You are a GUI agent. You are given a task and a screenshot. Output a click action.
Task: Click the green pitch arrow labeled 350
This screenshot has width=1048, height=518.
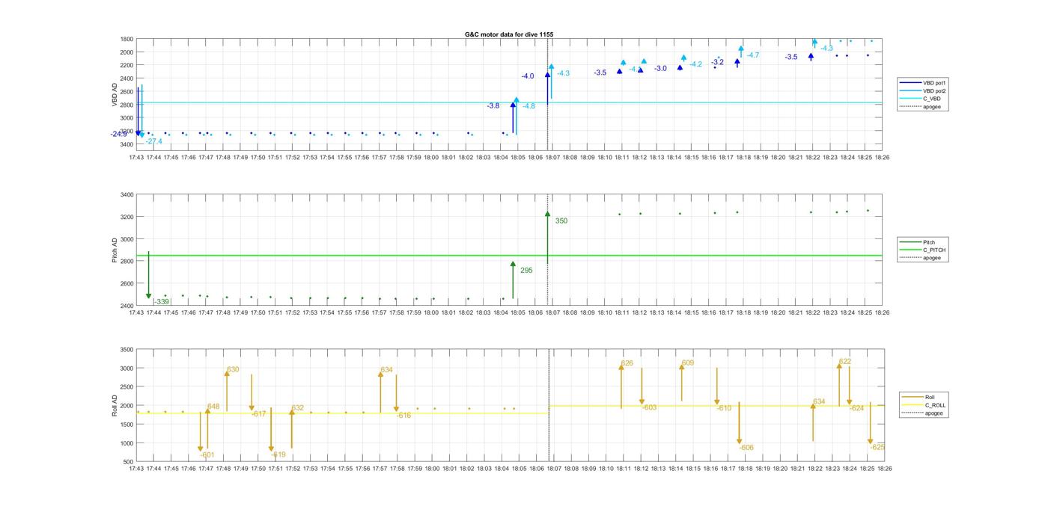(547, 238)
